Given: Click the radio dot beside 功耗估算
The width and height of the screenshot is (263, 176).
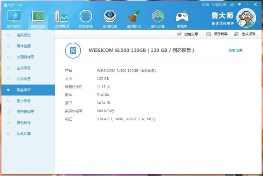Looking at the screenshot, I should pyautogui.click(x=8, y=134).
